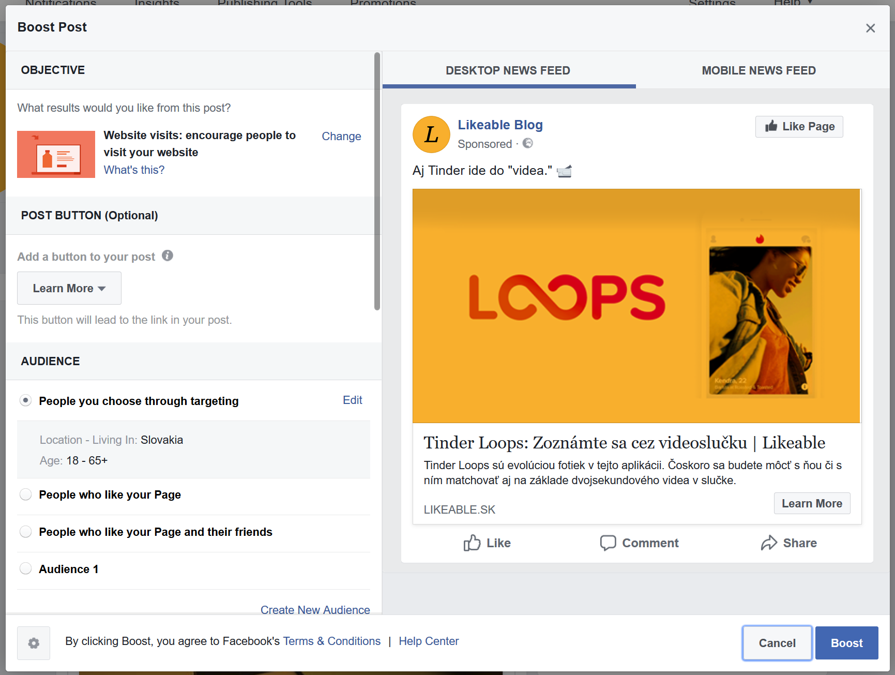895x675 pixels.
Task: Click Change objective link
Action: (x=341, y=136)
